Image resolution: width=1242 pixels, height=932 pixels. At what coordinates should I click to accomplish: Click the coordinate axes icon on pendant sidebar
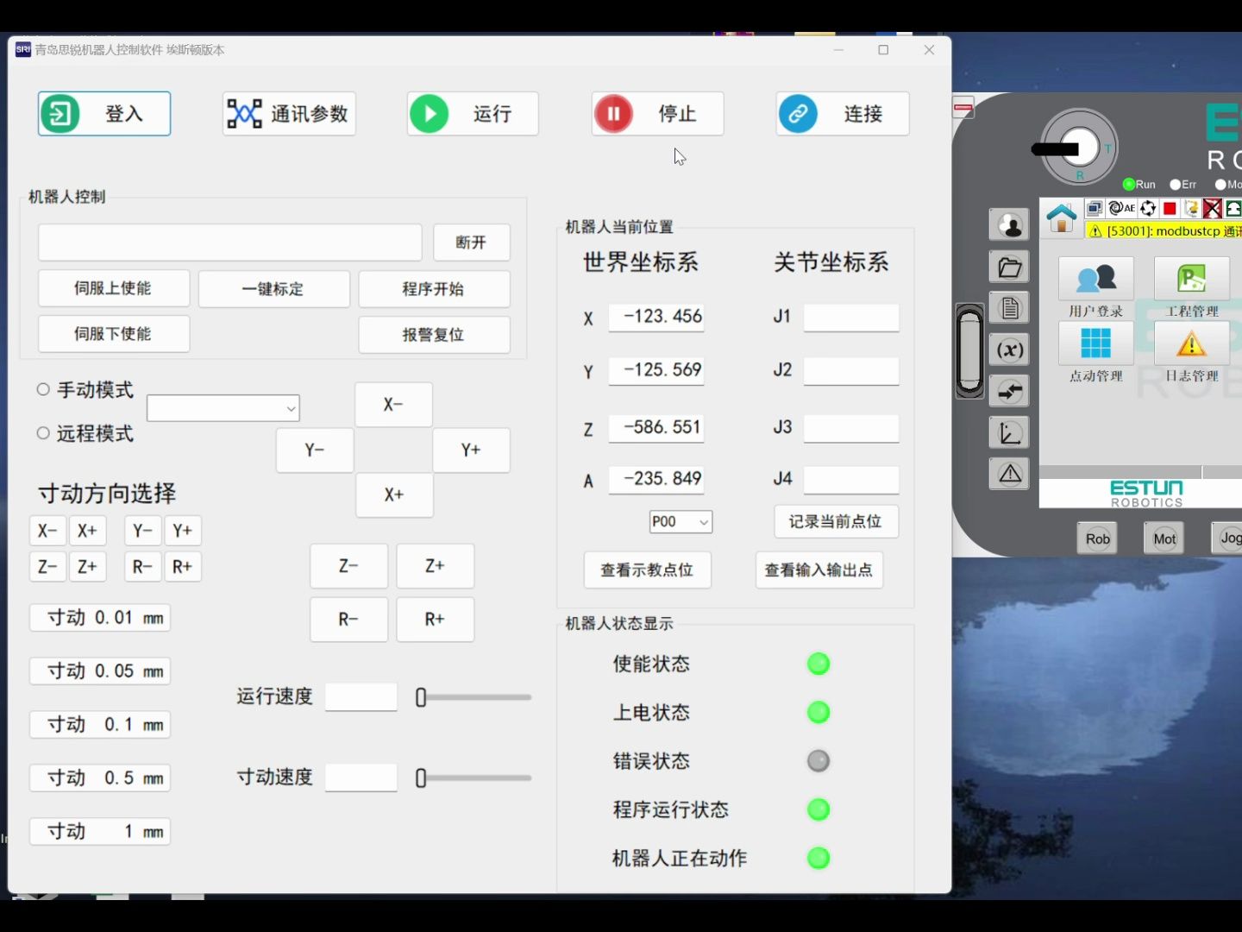[1009, 432]
